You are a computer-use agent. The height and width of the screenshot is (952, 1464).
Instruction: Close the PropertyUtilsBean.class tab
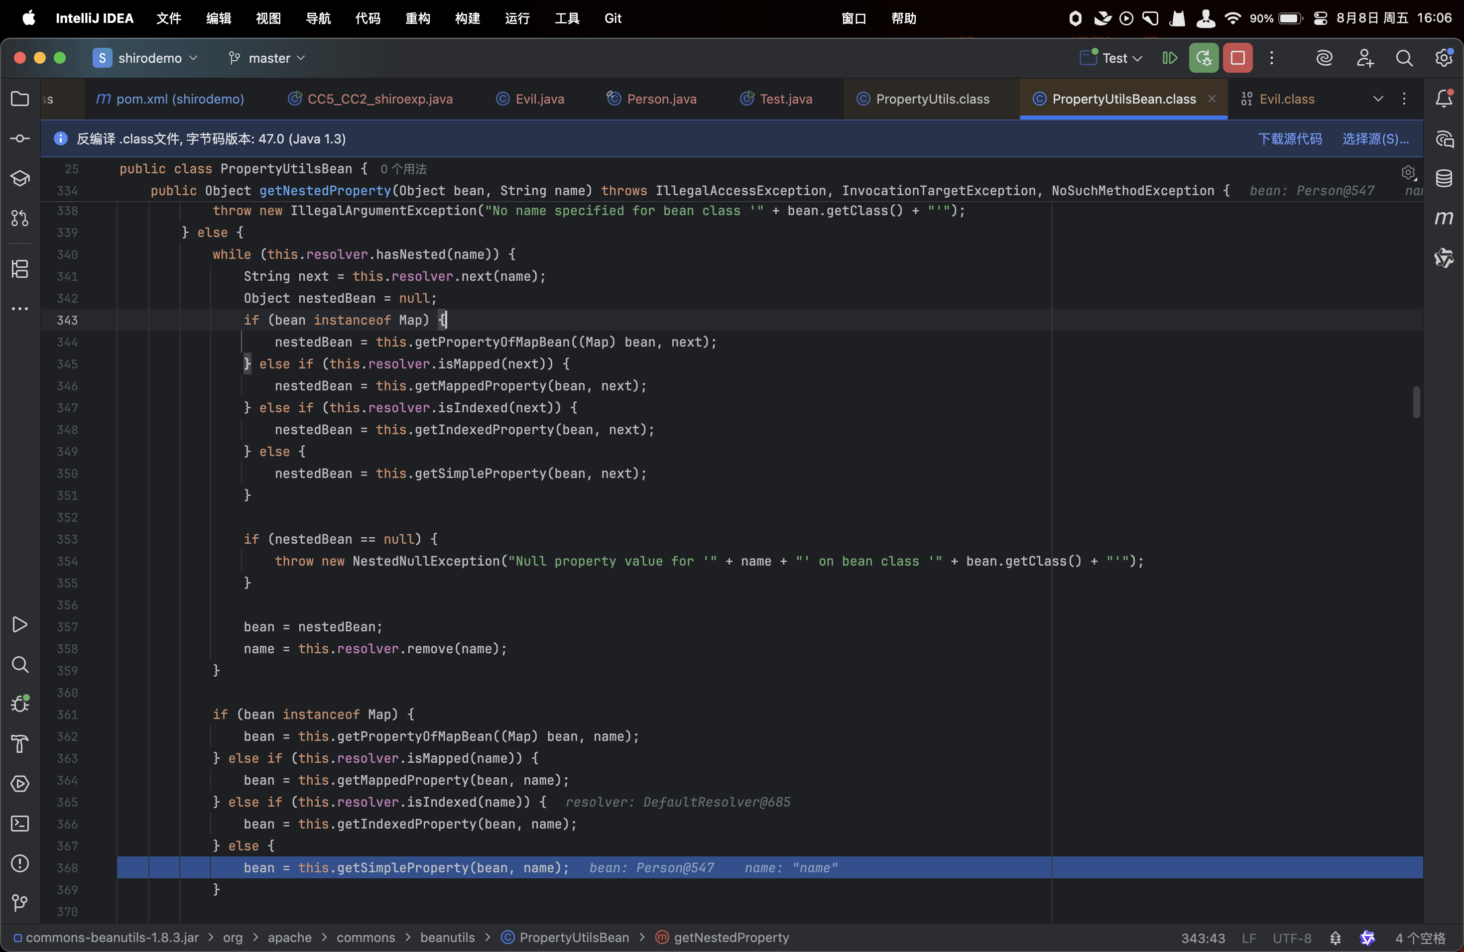pos(1211,99)
